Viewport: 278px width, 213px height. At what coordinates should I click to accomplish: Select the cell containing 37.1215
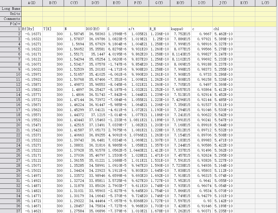[96, 115]
